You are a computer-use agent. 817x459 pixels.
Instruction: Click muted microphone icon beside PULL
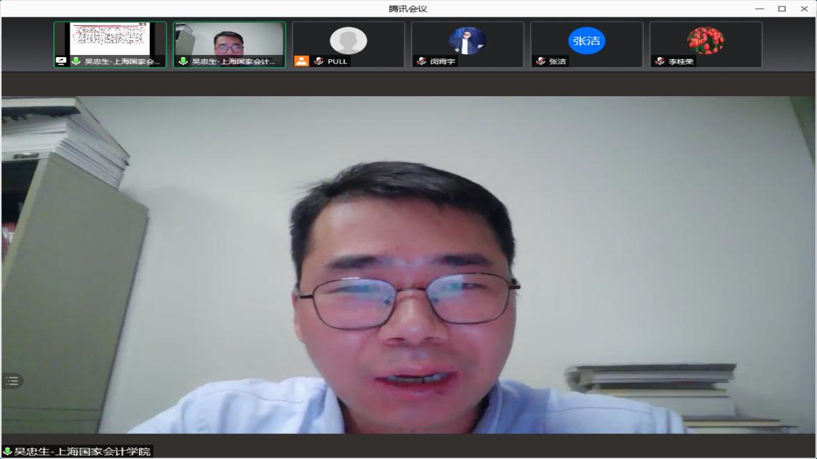tap(318, 61)
